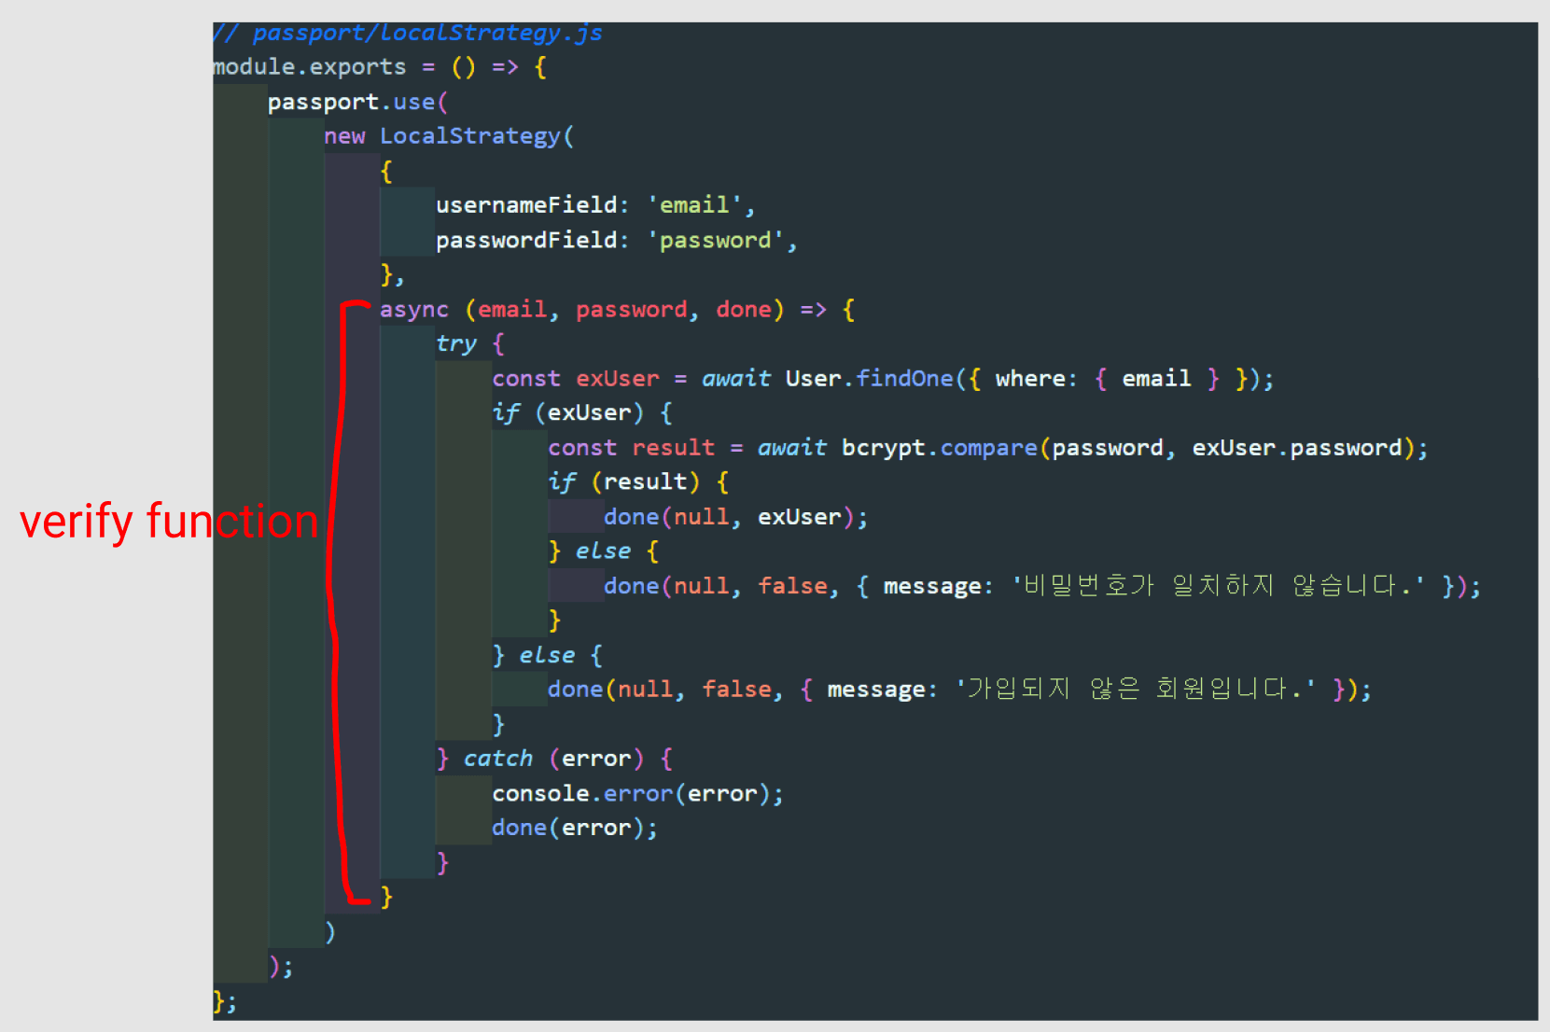1550x1032 pixels.
Task: Select the usernameField property name
Action: click(x=526, y=205)
